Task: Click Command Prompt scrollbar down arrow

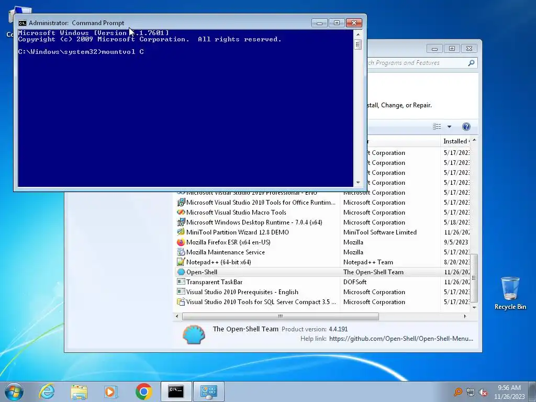Action: [358, 183]
